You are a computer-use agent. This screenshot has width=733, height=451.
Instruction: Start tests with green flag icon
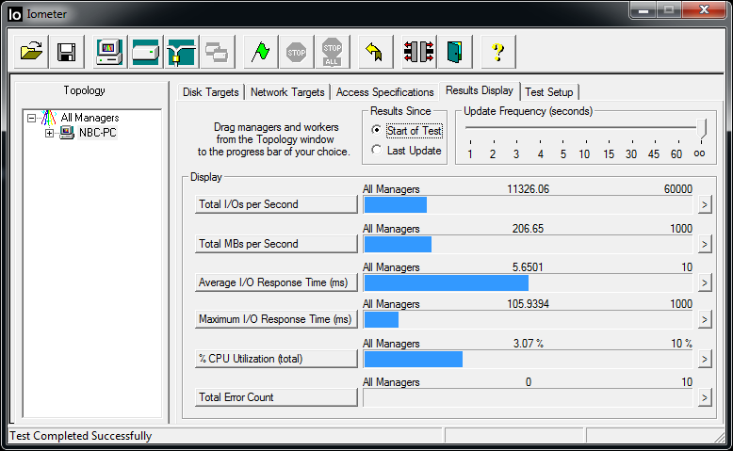pyautogui.click(x=260, y=52)
